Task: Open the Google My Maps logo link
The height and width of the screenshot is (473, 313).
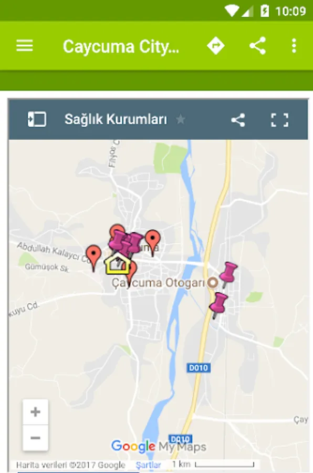Action: 159,446
